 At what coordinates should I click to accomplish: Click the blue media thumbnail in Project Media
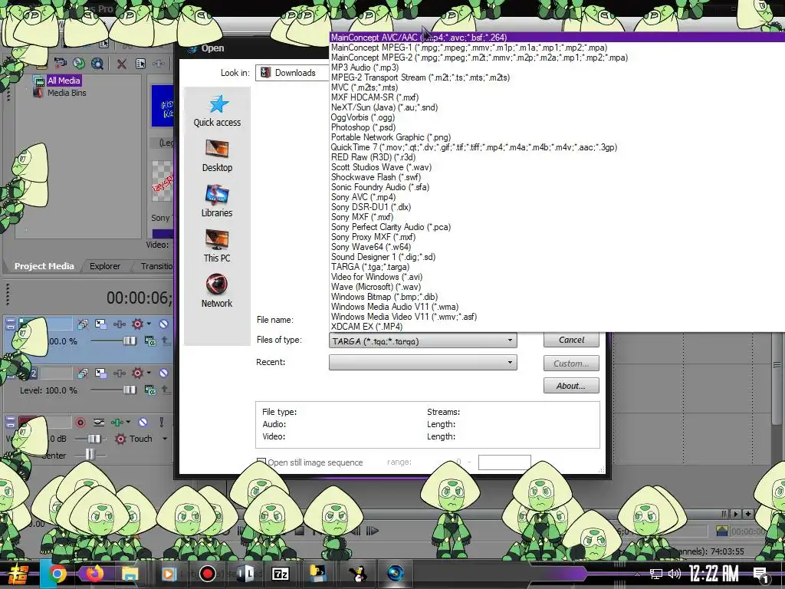point(163,106)
